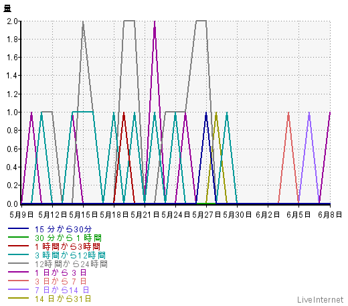The width and height of the screenshot is (348, 306).
Task: Click the 6月8日 date label on axis
Action: pyautogui.click(x=330, y=215)
